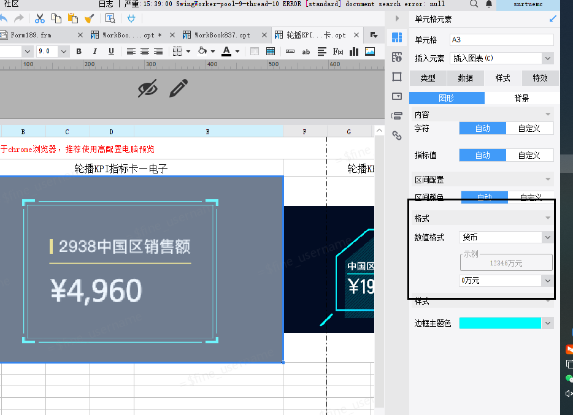Image resolution: width=573 pixels, height=415 pixels.
Task: Insert formula F(x)
Action: pyautogui.click(x=338, y=51)
